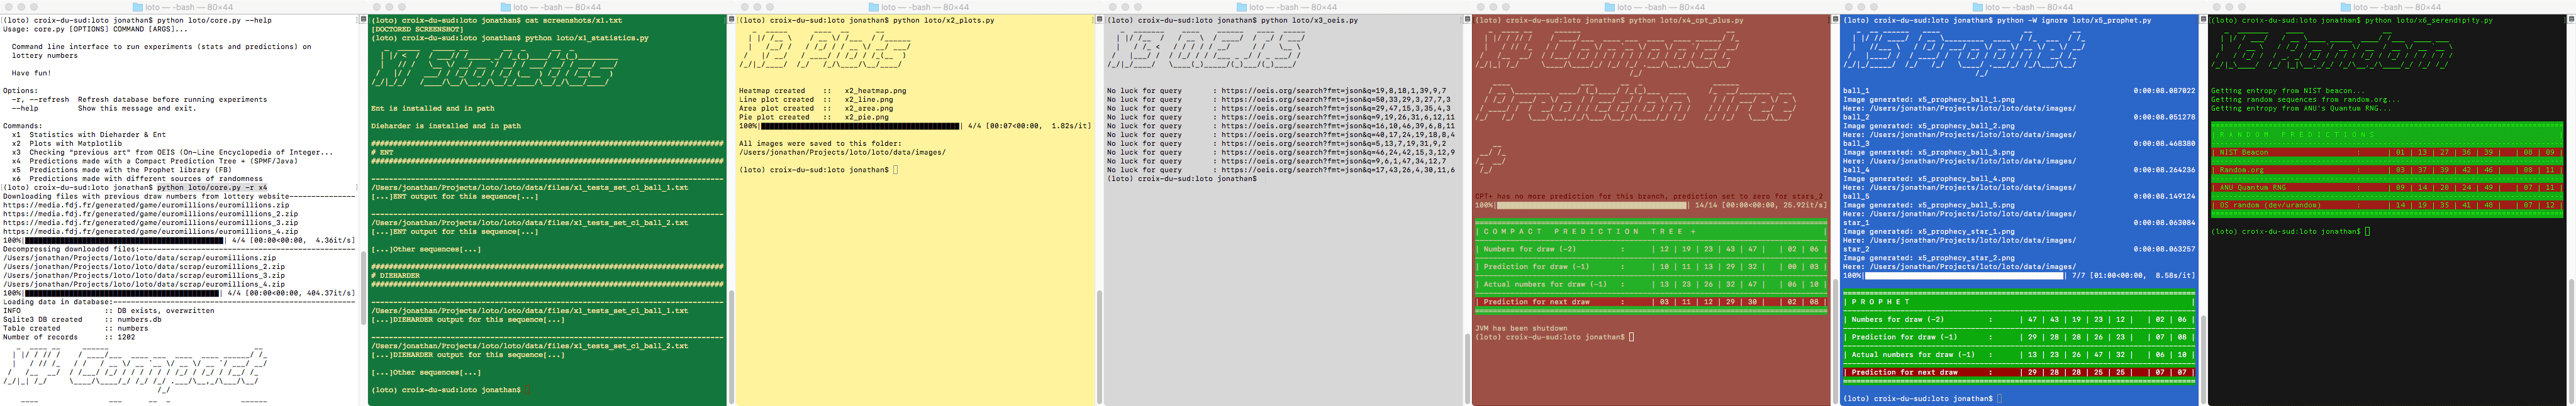Click the 'COMPACT PREDICTION TREE +' table header
This screenshot has height=406, width=2576.
pos(1652,231)
